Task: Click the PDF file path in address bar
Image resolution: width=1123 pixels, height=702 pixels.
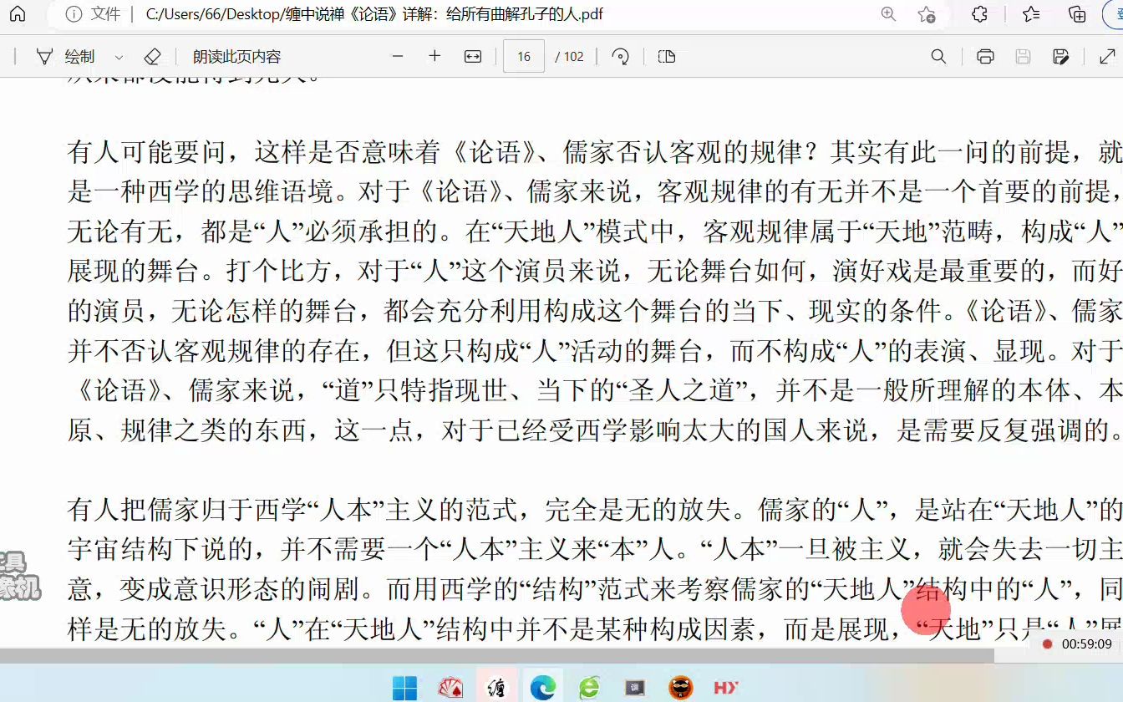Action: 374,14
